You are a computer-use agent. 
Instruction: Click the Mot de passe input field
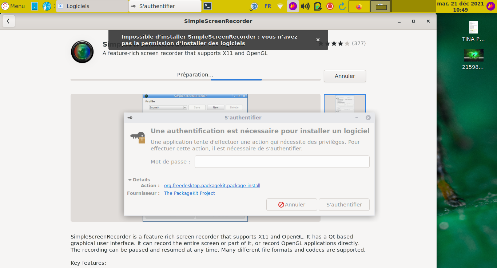point(282,161)
